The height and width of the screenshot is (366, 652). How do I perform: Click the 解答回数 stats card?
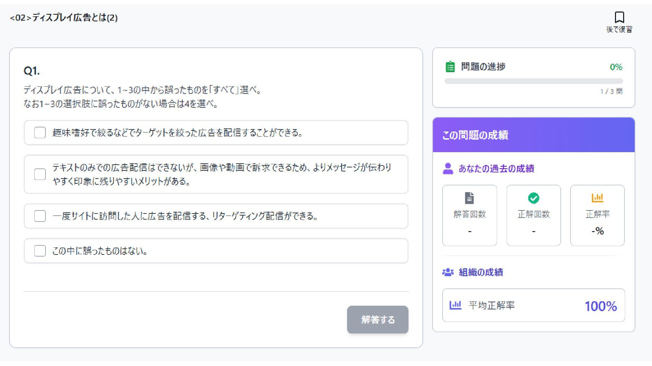click(x=469, y=216)
